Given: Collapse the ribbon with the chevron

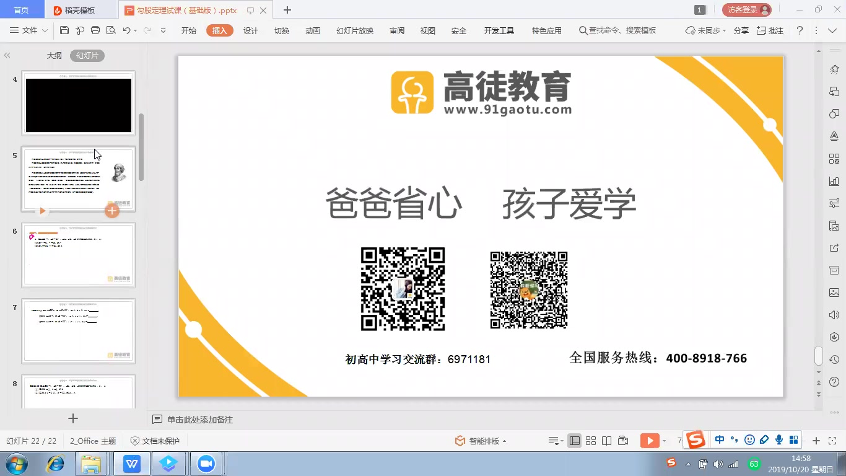Looking at the screenshot, I should [833, 30].
